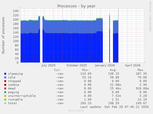Click the 'April 2026' axis label

coord(133,65)
